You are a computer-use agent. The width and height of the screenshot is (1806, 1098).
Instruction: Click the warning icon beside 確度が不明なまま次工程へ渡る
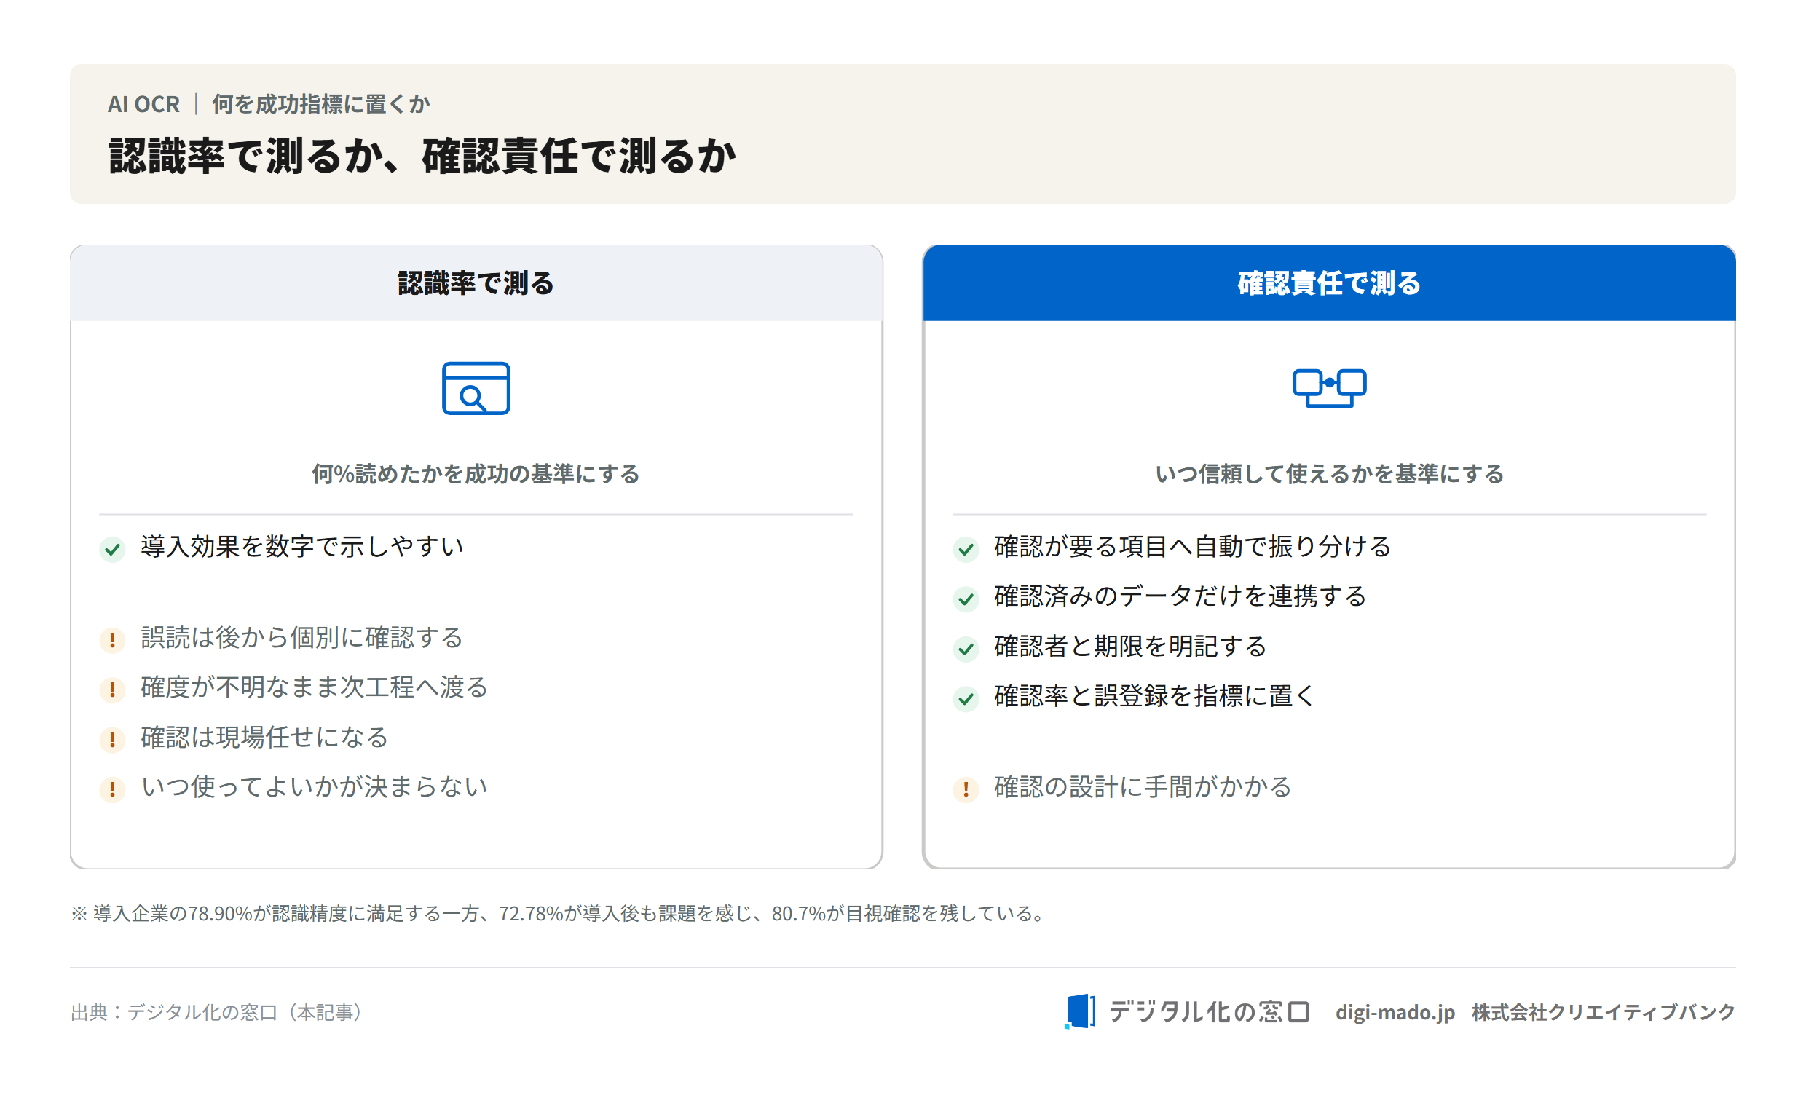tap(112, 689)
